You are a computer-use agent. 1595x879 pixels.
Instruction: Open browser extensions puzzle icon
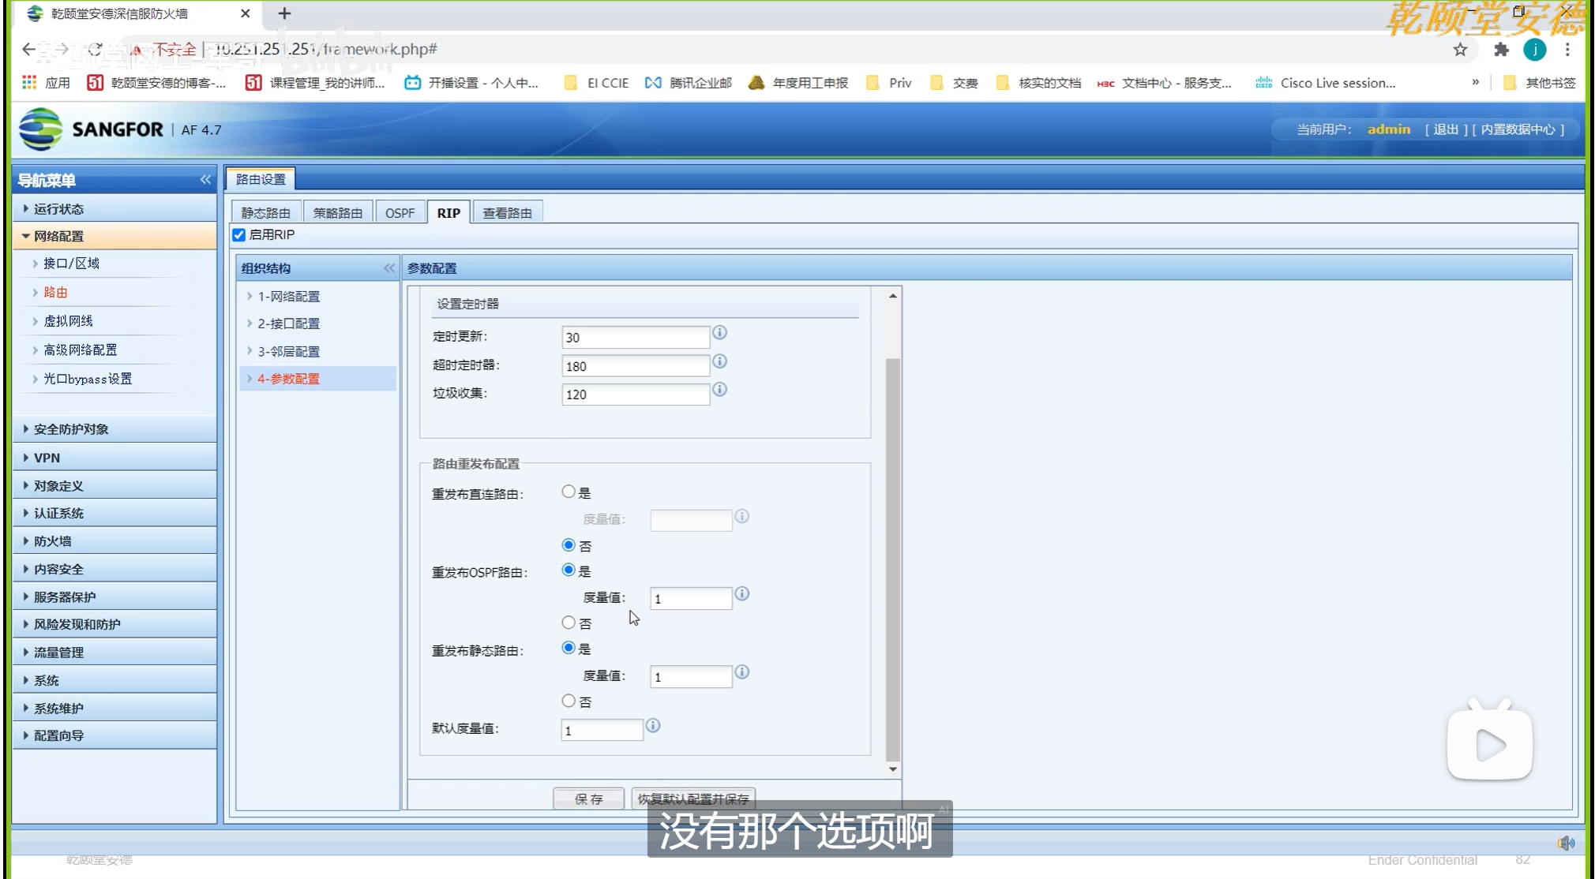1500,50
